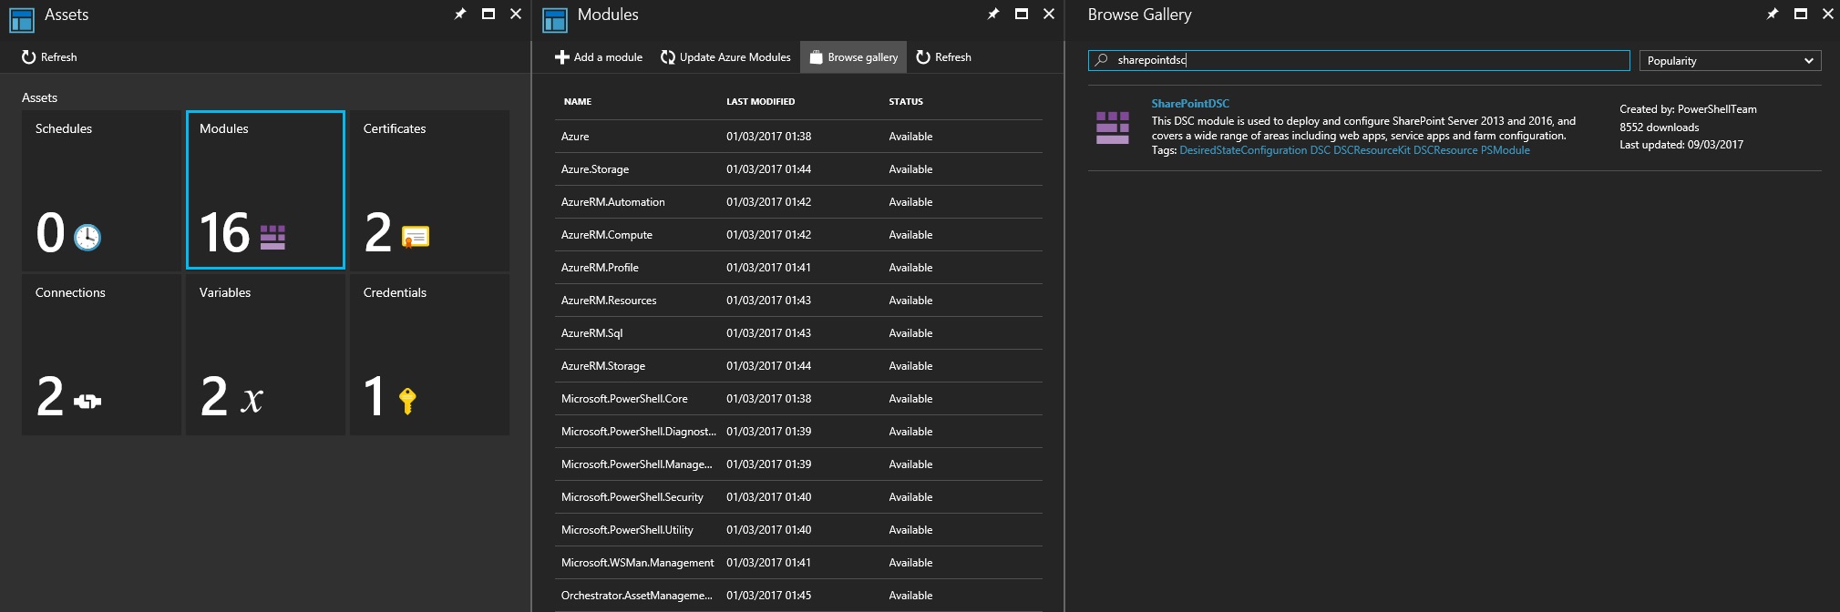Viewport: 1840px width, 612px height.
Task: Click the DSCResource tag
Action: pos(1445,150)
